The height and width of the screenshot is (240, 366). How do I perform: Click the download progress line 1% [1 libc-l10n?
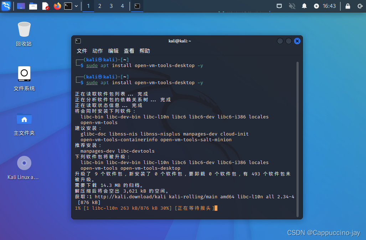click(x=146, y=208)
